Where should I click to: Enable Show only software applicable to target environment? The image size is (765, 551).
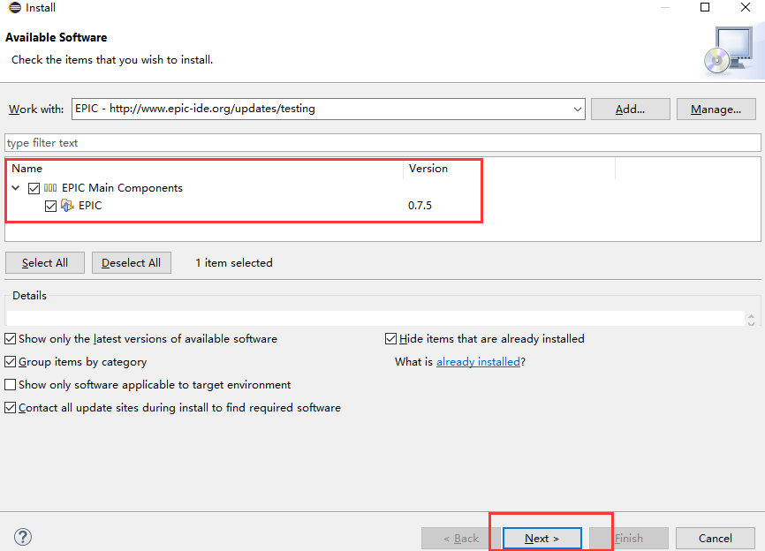(11, 384)
